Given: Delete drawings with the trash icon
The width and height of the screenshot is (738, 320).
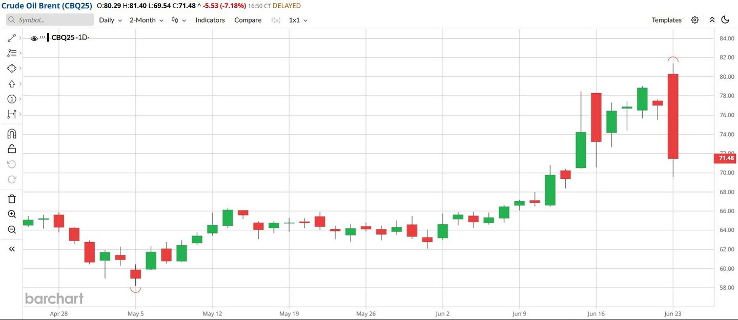Looking at the screenshot, I should 12,199.
